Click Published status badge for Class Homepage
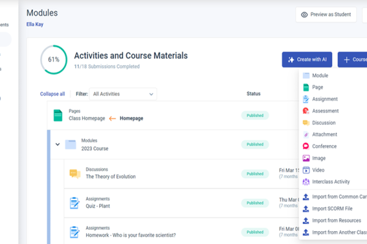 click(x=255, y=115)
